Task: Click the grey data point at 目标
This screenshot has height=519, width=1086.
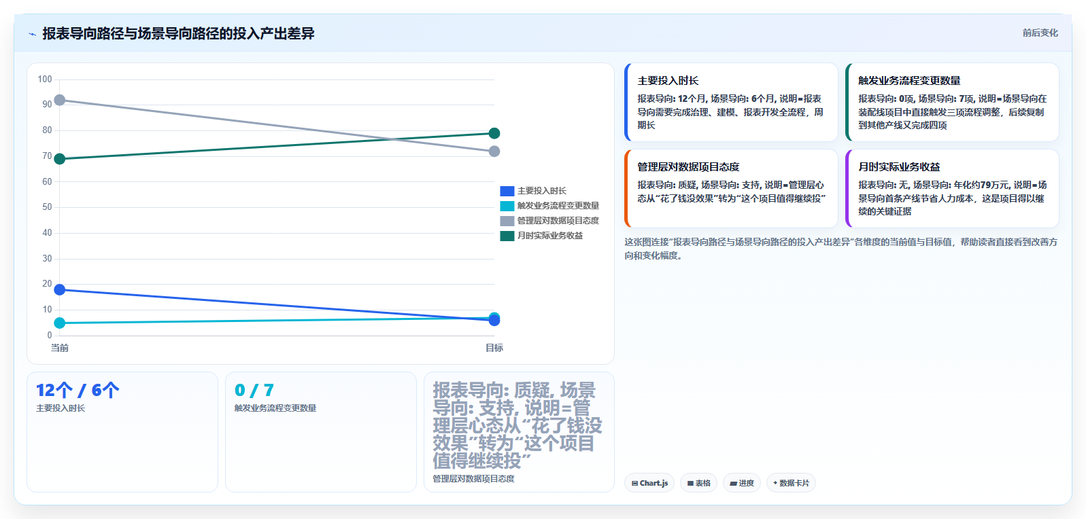Action: coord(494,151)
